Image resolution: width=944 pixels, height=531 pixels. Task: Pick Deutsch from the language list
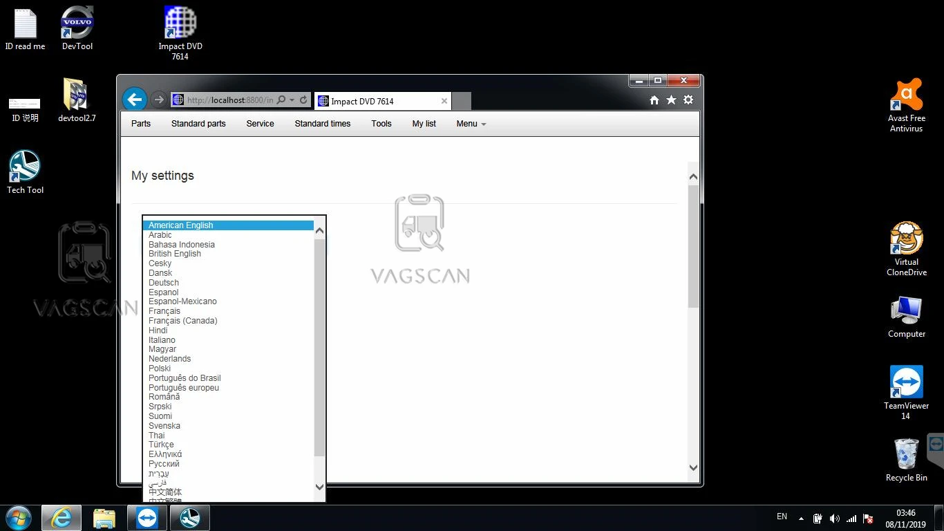pos(228,283)
